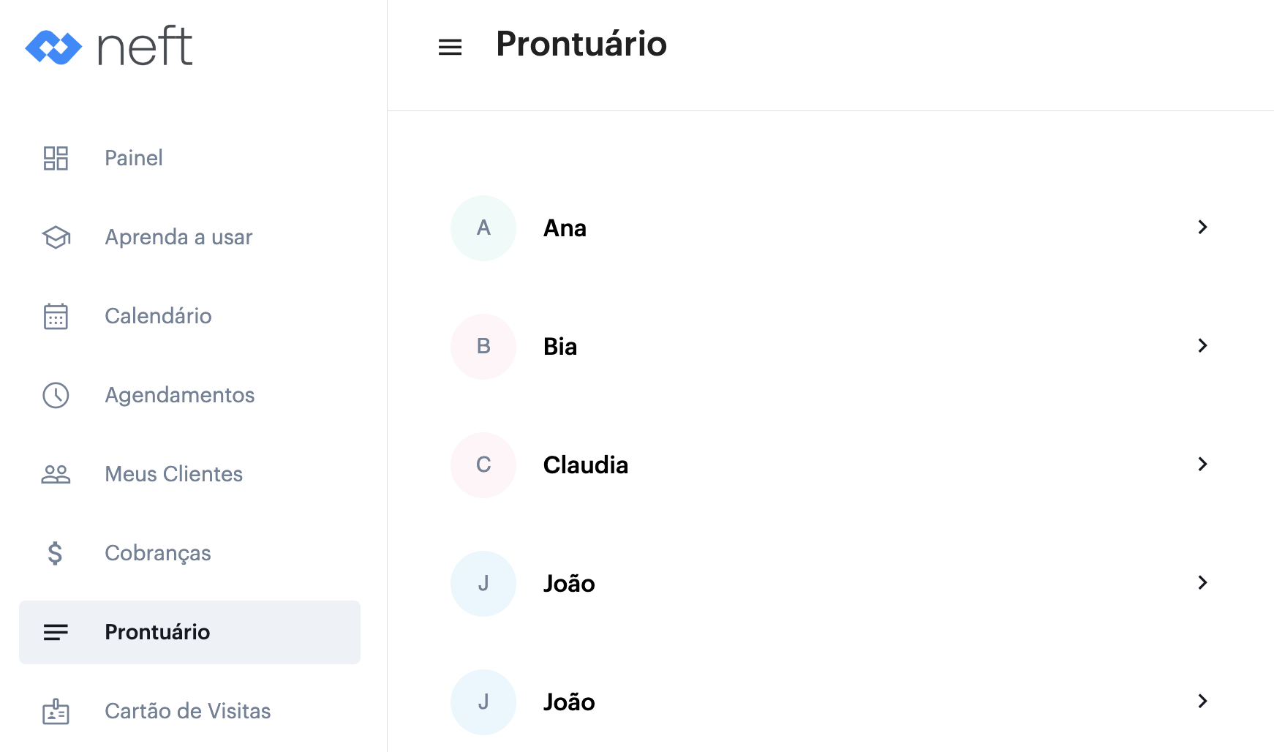Screen dimensions: 1274x752
Task: Click the Agendamentos clock icon
Action: point(56,395)
